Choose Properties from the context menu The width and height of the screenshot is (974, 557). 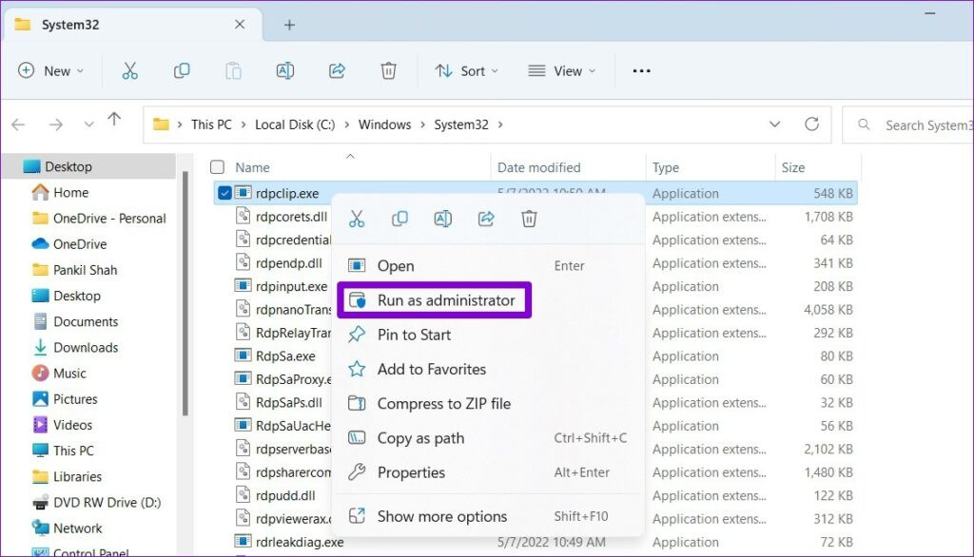[x=488, y=472]
